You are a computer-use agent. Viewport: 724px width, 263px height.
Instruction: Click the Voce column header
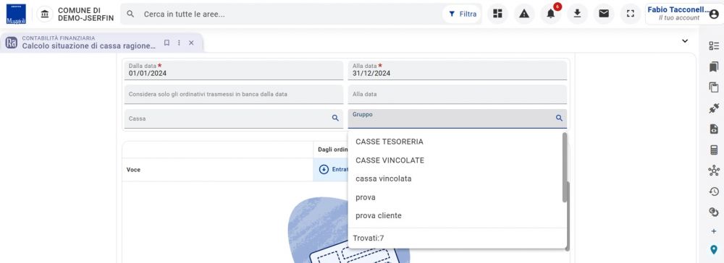pyautogui.click(x=133, y=170)
